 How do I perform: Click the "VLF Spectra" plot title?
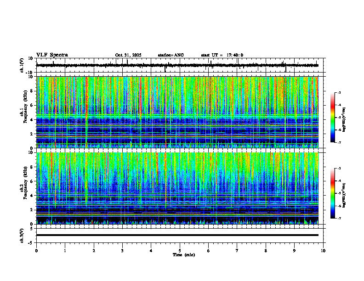coord(52,55)
